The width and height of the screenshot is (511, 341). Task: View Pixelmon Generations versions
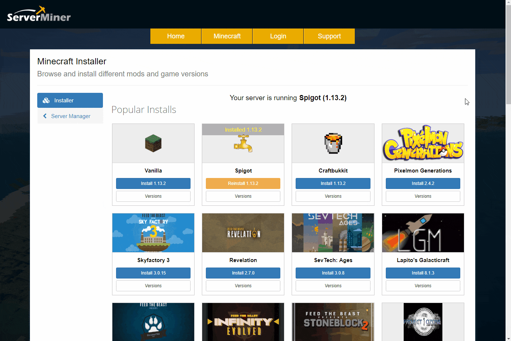[423, 196]
